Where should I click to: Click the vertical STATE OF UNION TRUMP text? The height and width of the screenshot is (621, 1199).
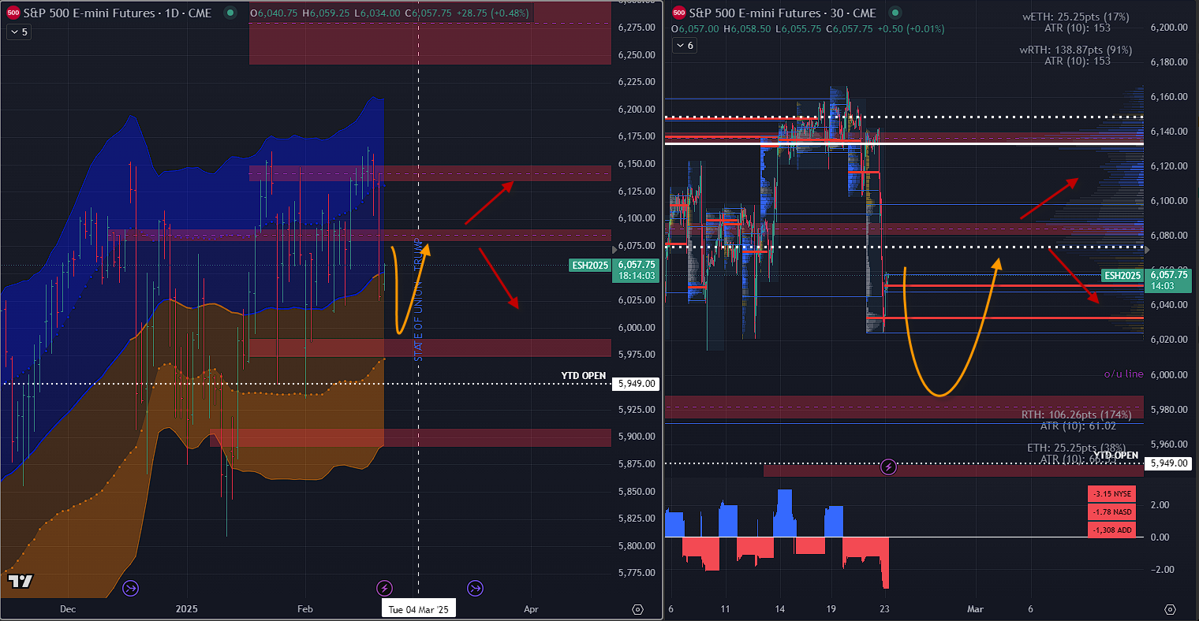(419, 299)
